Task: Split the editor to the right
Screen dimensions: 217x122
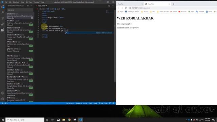Action: coord(109,6)
